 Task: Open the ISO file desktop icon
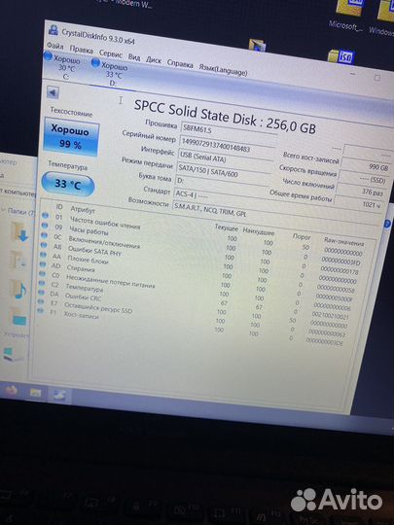point(340,56)
